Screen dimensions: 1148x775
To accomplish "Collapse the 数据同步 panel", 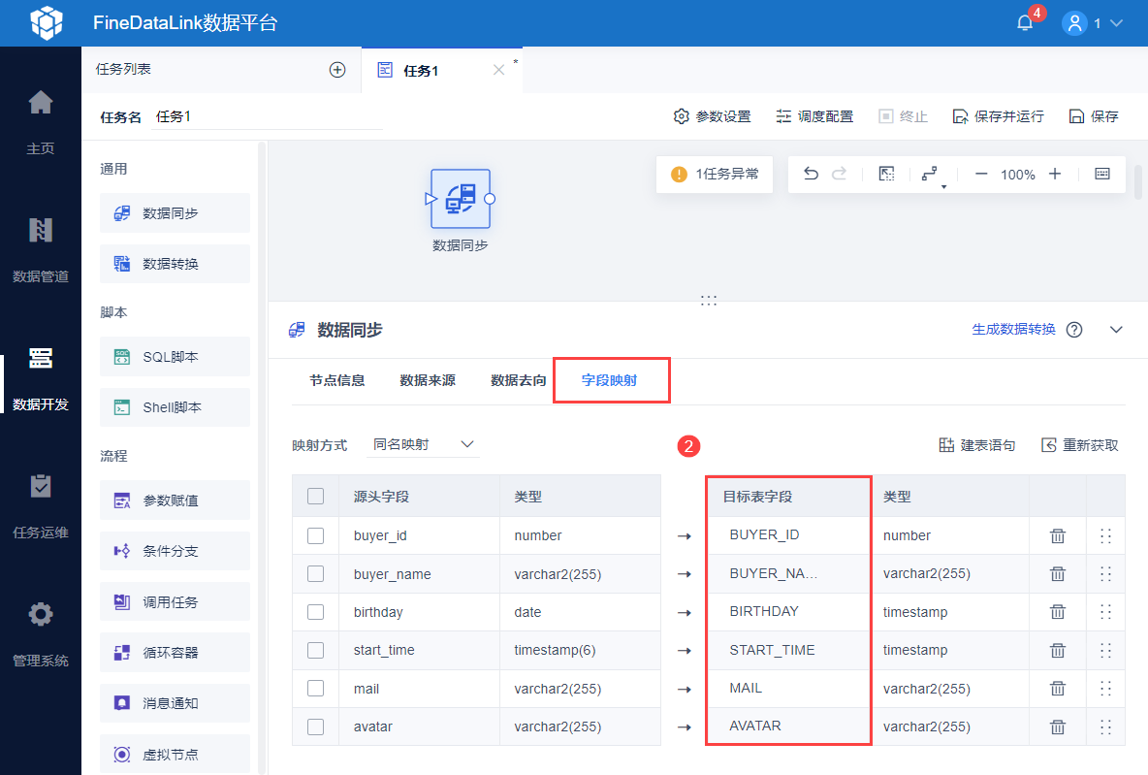I will click(1116, 330).
